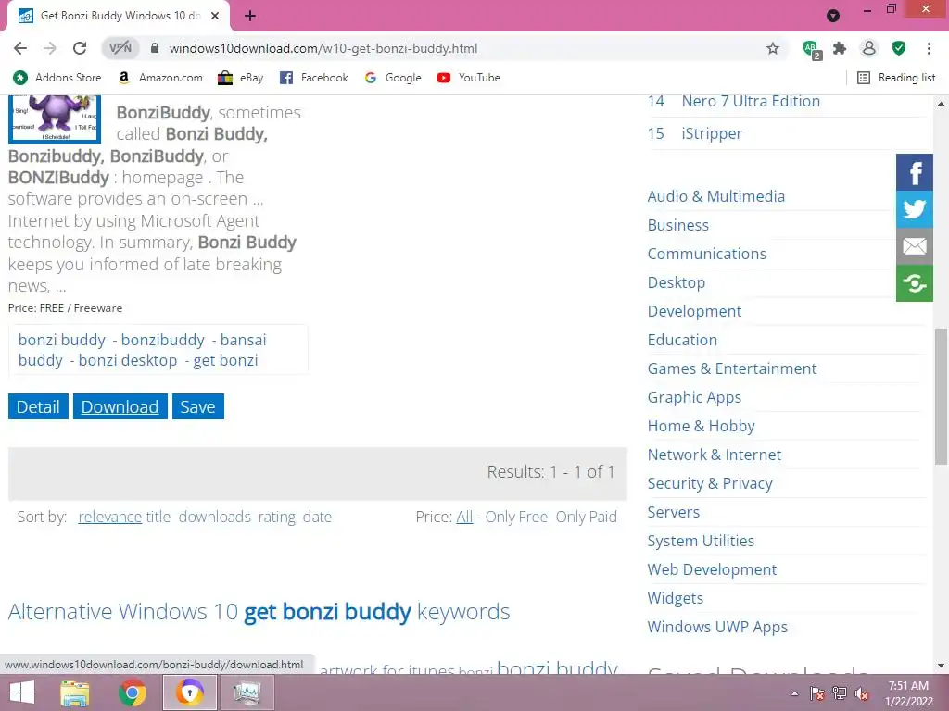This screenshot has width=949, height=711.
Task: Open the tab search dropdown arrow
Action: tap(833, 16)
